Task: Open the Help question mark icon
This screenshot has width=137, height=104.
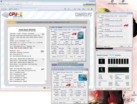Action: pos(92,9)
